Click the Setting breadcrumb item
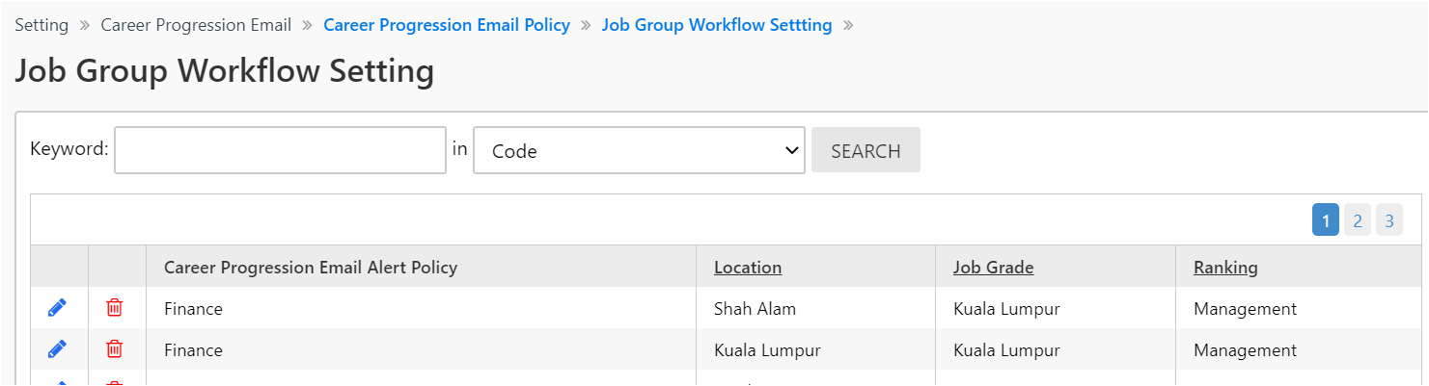The image size is (1429, 386). coord(41,25)
